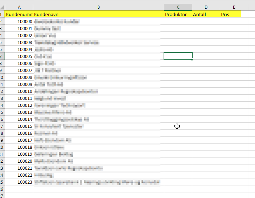The image size is (255, 198).
Task: Click column E header
Action: [234, 7]
